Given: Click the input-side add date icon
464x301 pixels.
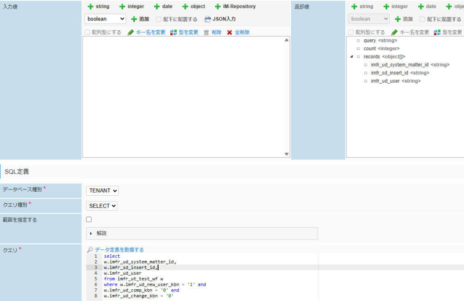Looking at the screenshot, I should (157, 7).
